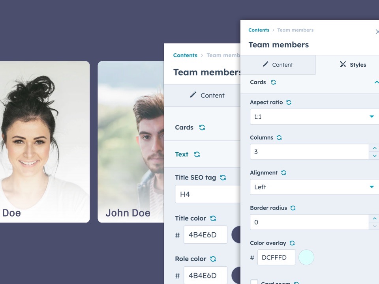
Task: Open the Alignment dropdown showing Left
Action: point(315,187)
